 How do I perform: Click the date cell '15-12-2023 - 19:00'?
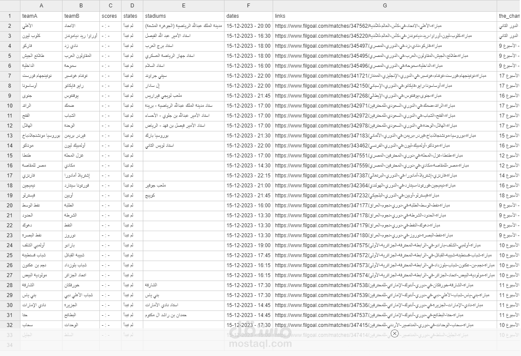point(248,245)
